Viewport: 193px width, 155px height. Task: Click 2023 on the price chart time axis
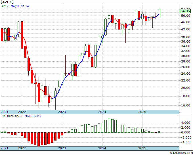pos(62,112)
